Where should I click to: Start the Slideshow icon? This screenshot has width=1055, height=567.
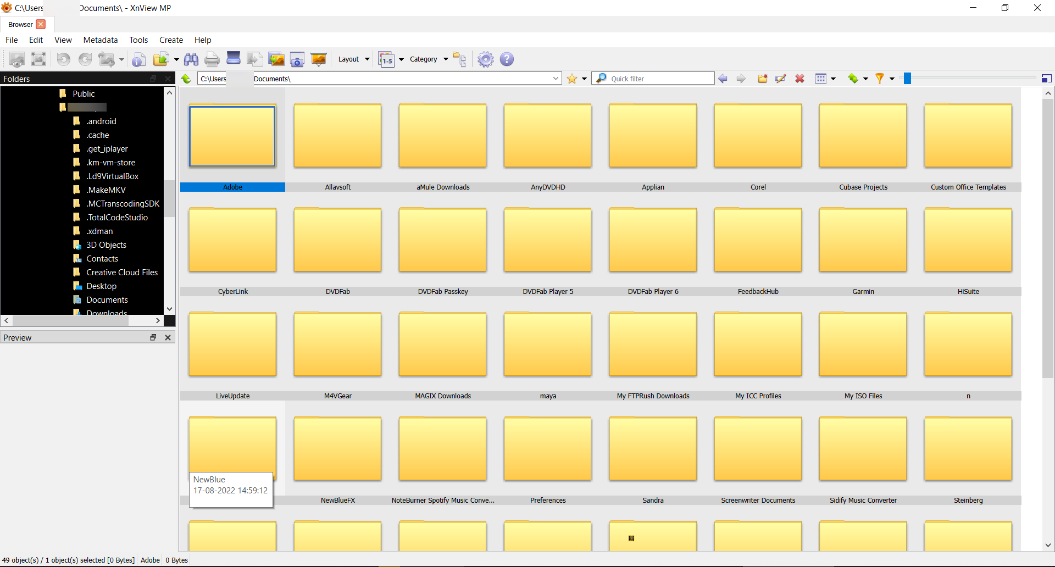319,59
